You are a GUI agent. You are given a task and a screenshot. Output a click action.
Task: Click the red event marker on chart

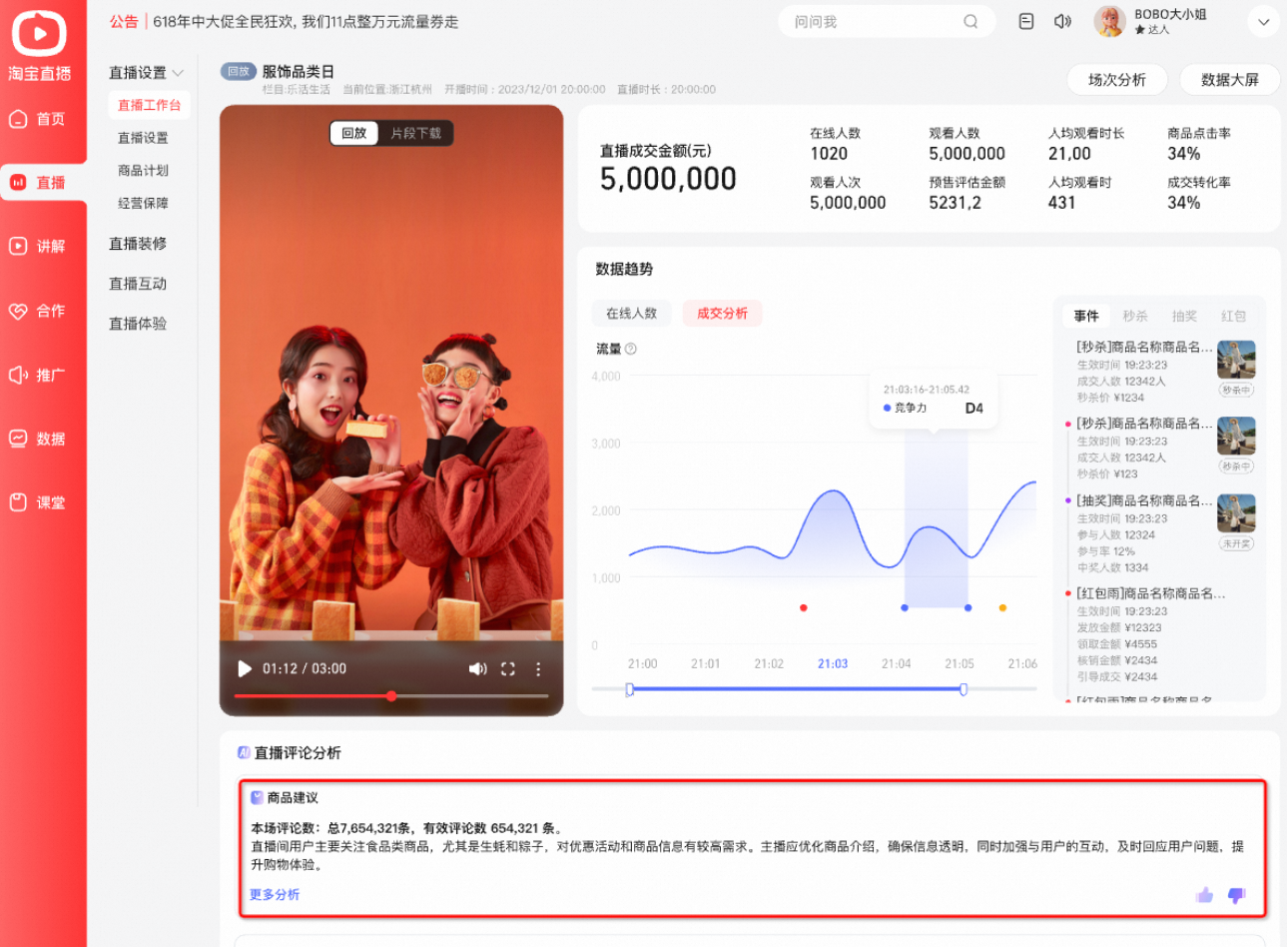tap(803, 607)
